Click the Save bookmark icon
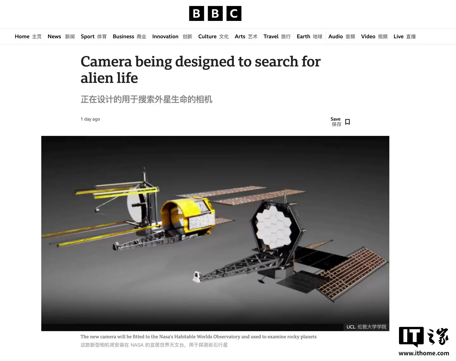Viewport: 456px width, 361px height. 347,122
